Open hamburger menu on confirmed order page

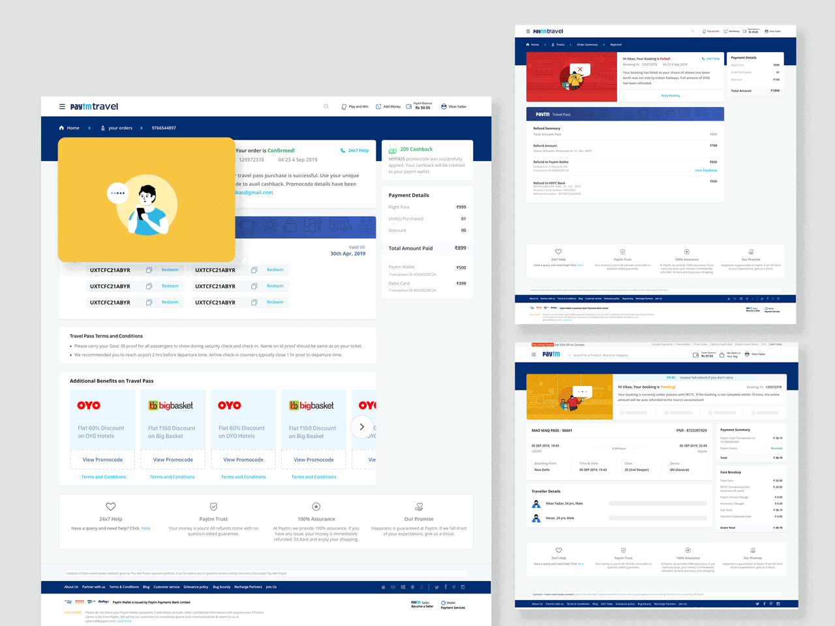click(x=62, y=106)
